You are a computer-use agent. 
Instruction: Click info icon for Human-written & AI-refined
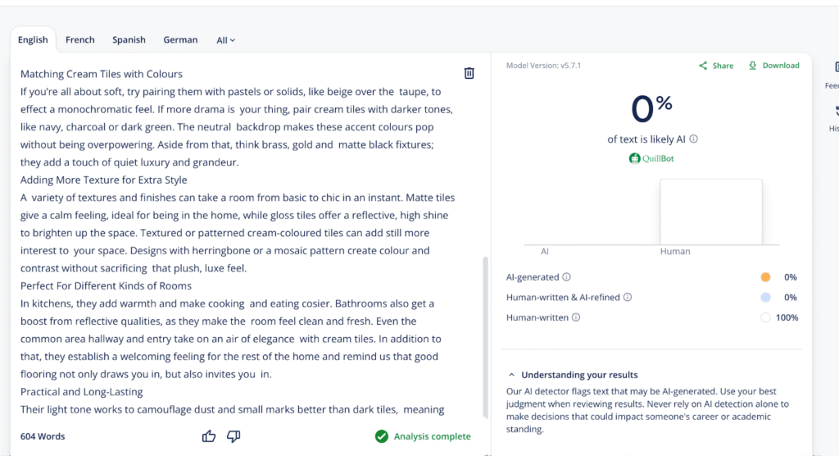click(x=628, y=298)
